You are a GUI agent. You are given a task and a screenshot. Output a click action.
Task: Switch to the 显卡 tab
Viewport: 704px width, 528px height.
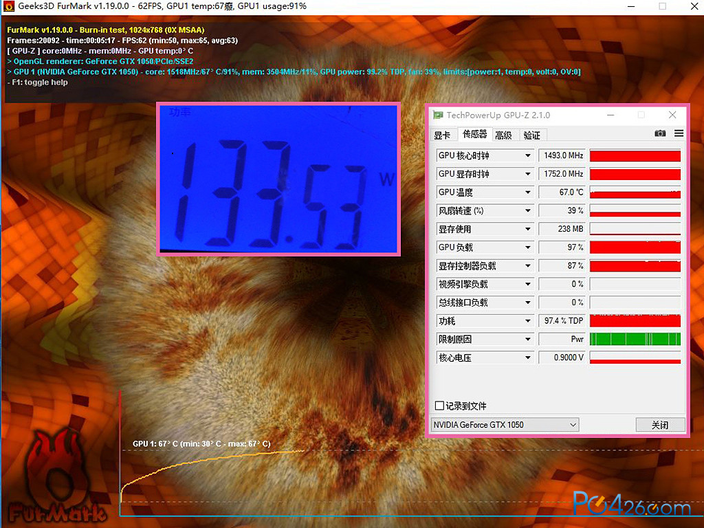(442, 135)
